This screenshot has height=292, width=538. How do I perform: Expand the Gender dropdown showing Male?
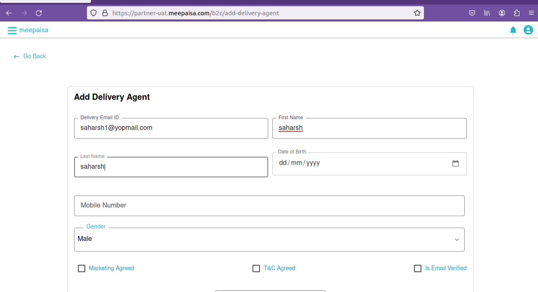coord(269,240)
